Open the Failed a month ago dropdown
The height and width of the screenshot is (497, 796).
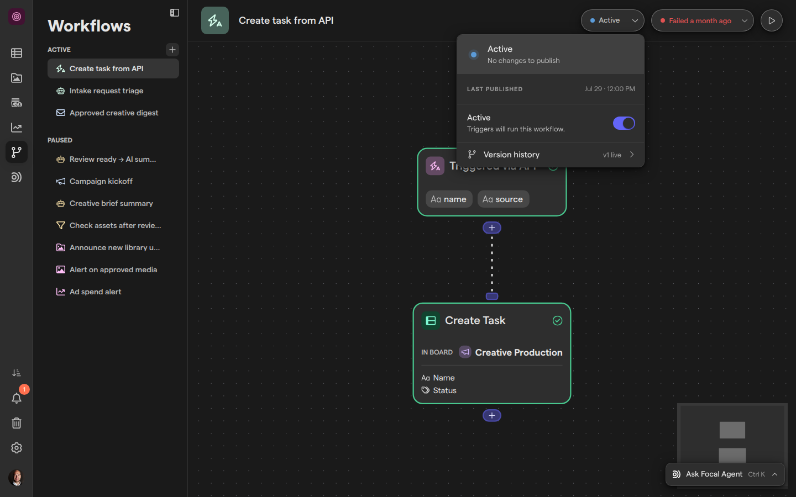pos(702,20)
